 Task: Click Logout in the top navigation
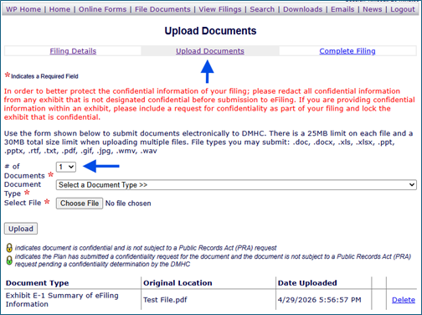click(403, 9)
